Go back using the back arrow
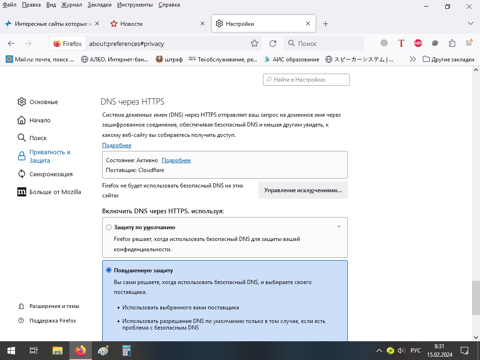 11,44
